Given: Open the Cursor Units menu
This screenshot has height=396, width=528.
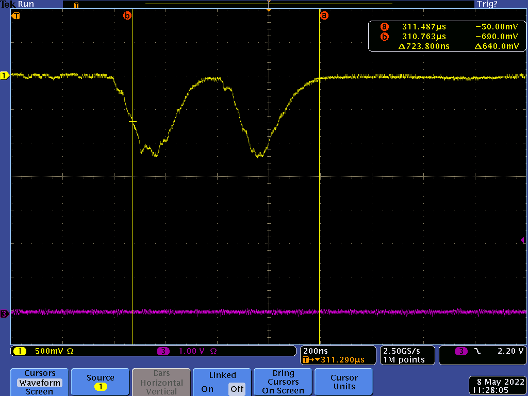Looking at the screenshot, I should (x=344, y=382).
